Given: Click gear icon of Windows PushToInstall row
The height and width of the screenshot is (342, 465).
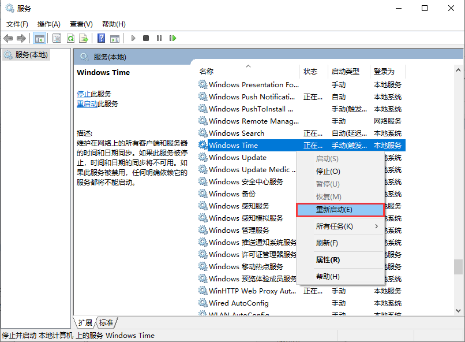Looking at the screenshot, I should [203, 109].
